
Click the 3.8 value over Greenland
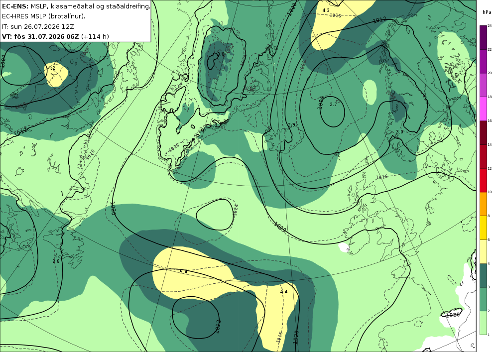[221, 54]
